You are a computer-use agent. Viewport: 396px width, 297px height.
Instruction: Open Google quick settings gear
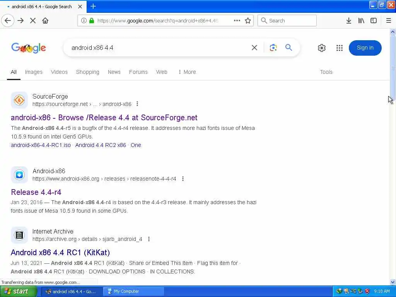coord(321,48)
